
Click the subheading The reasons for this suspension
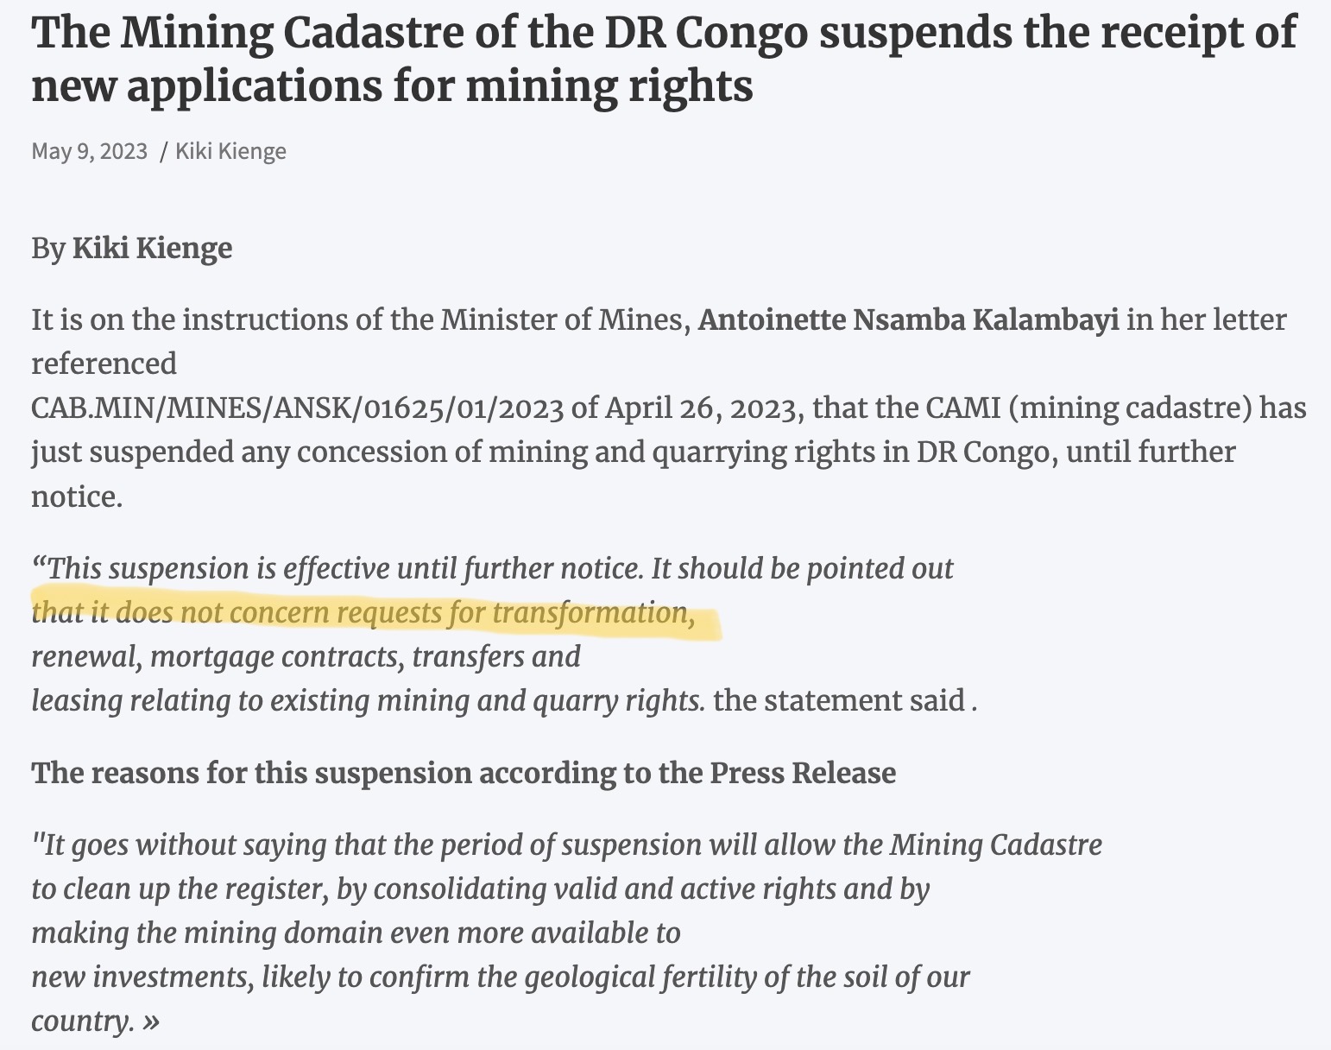pos(464,773)
